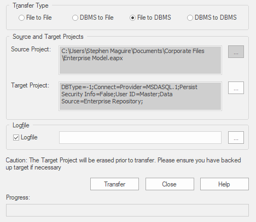256x222 pixels.
Task: Click the Progress label
Action: coord(18,197)
